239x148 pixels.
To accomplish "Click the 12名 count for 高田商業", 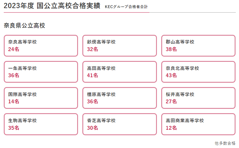I will click(x=171, y=128).
